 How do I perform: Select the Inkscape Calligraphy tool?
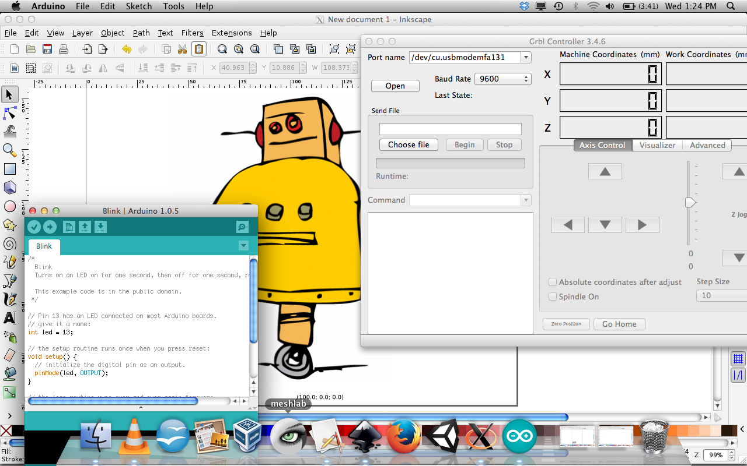pyautogui.click(x=10, y=299)
